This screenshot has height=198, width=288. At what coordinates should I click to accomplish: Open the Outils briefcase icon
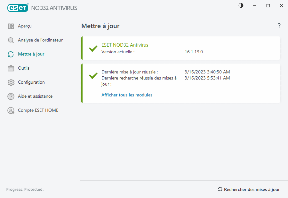pyautogui.click(x=11, y=68)
